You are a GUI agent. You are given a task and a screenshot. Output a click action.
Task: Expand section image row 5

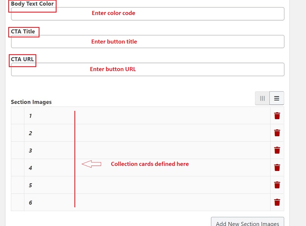147,185
